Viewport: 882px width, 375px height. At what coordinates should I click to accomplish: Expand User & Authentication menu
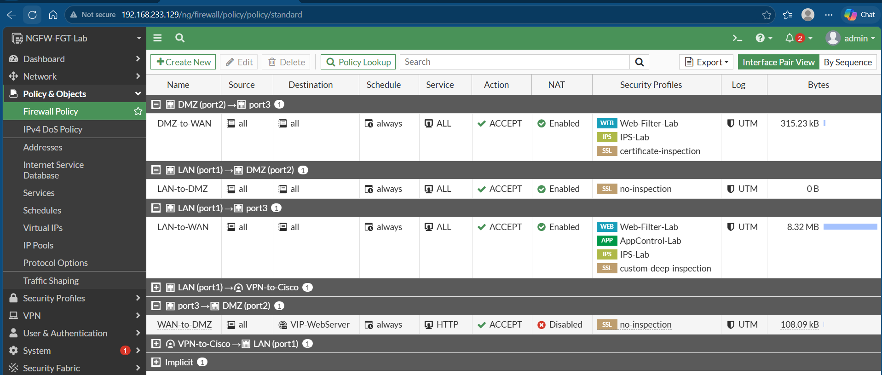[75, 333]
